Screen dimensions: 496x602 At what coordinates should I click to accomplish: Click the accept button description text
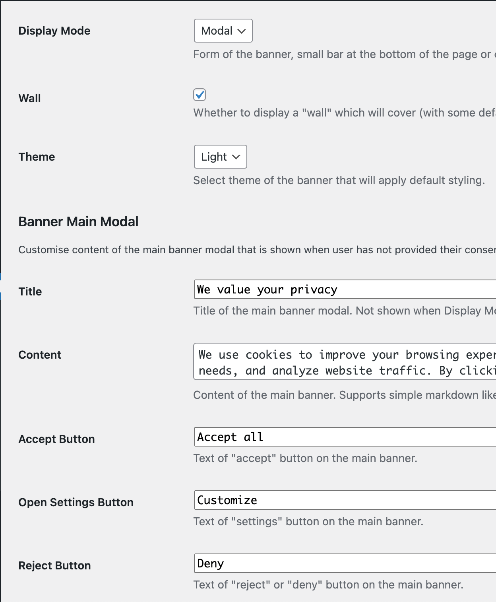click(x=305, y=458)
